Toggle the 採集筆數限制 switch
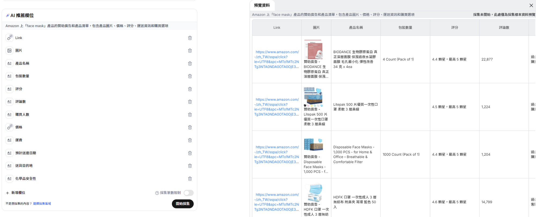This screenshot has width=536, height=217. point(189,193)
